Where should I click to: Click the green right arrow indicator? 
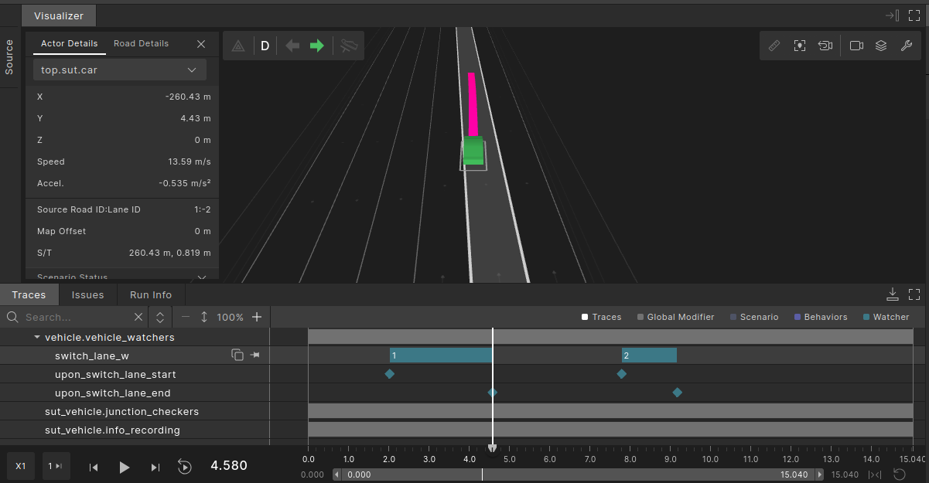click(x=316, y=46)
